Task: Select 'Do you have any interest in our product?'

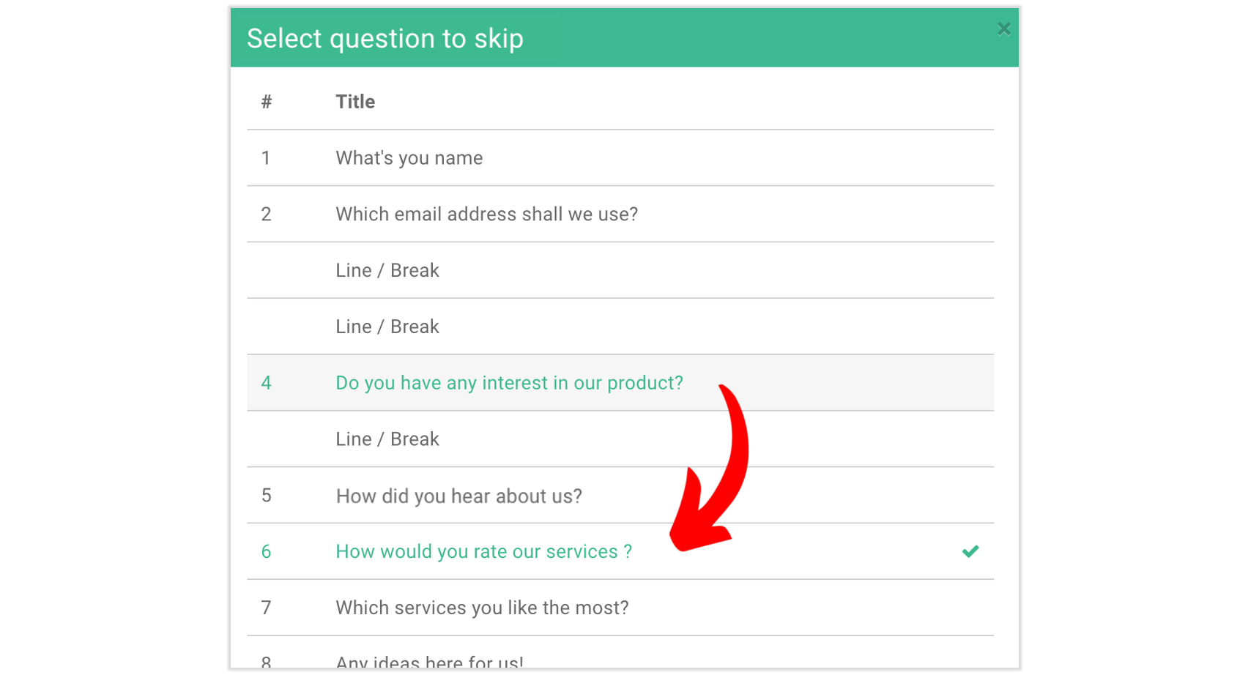Action: pyautogui.click(x=509, y=382)
